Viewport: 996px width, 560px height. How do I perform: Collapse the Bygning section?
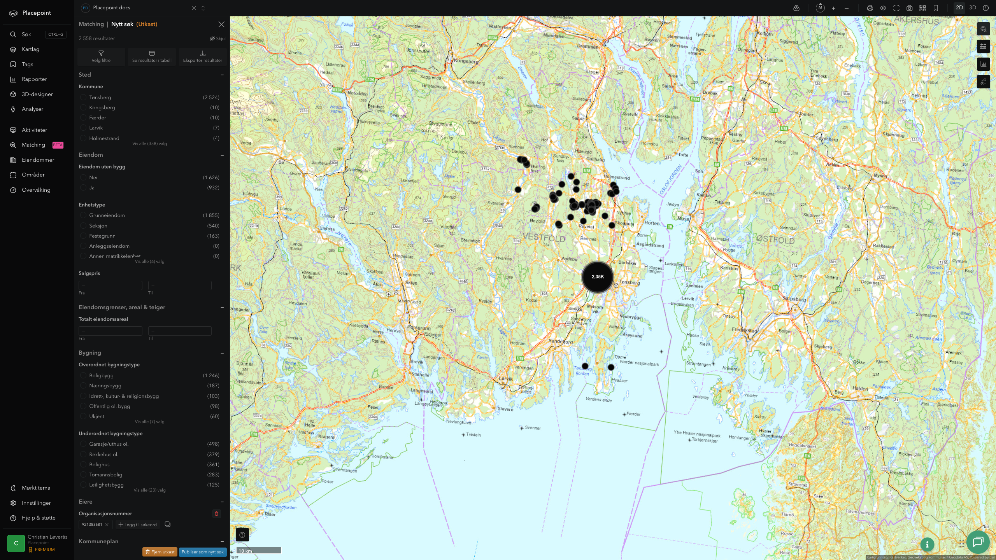[x=222, y=353]
